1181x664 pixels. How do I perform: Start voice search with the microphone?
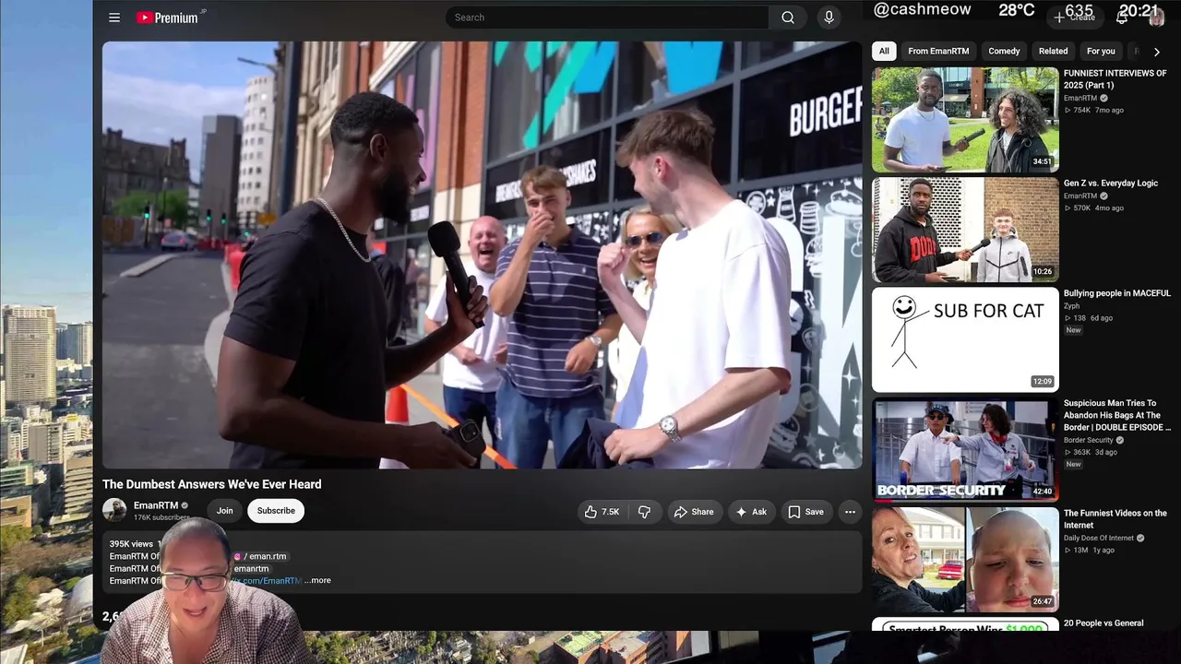click(x=829, y=18)
